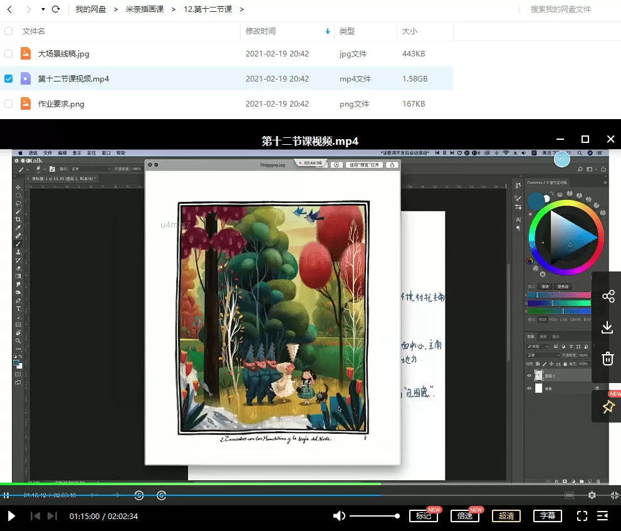
Task: Uncheck the 第十二节课视频.mp4 checkbox
Action: pyautogui.click(x=8, y=78)
